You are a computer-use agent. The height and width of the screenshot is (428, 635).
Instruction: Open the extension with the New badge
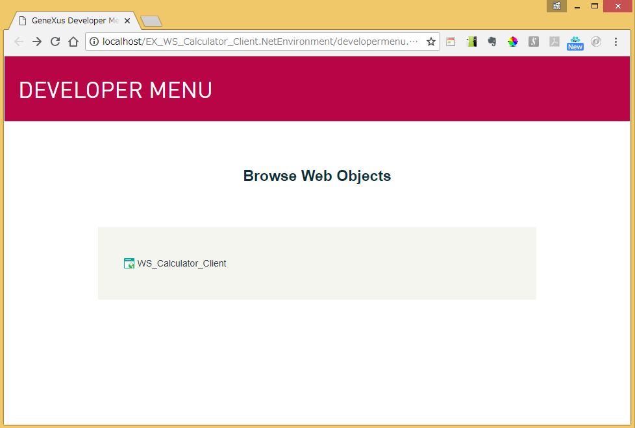pos(575,42)
